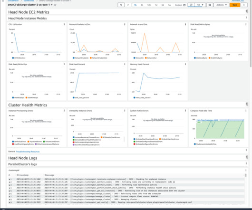Viewport: 252px width, 210px height.
Task: Open Instance Provisioning Errors widget menu
Action: click(x=64, y=111)
